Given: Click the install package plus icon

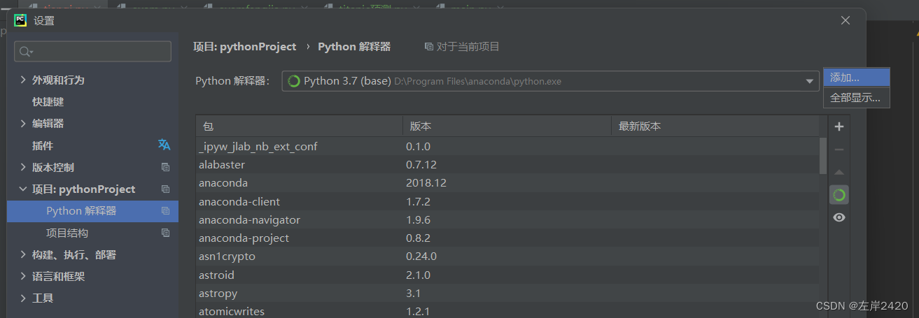Looking at the screenshot, I should [839, 127].
